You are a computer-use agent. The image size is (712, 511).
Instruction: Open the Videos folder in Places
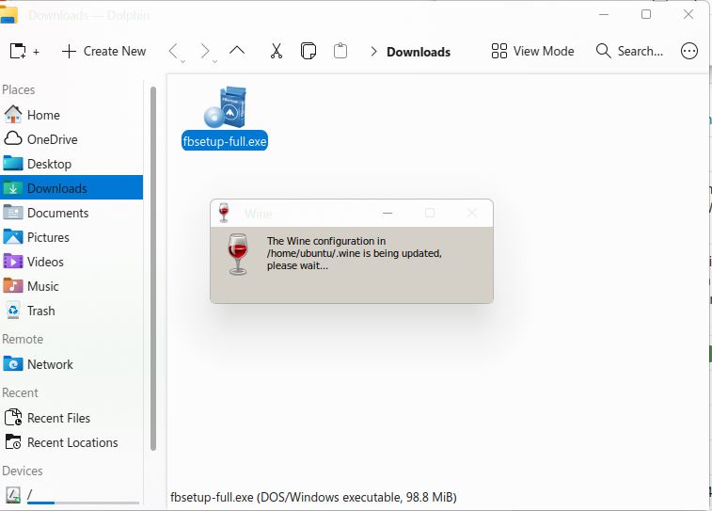[x=71, y=262]
